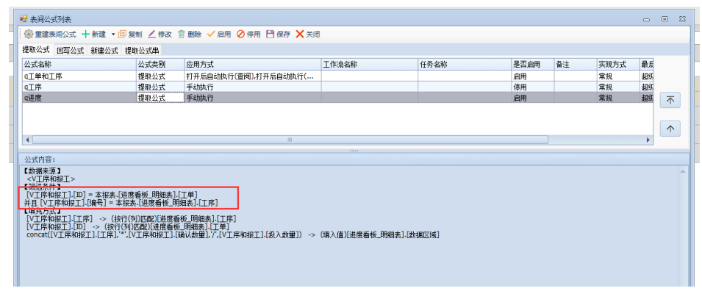Click the 应用方式 column header
Image resolution: width=702 pixels, height=291 pixels.
pyautogui.click(x=253, y=65)
